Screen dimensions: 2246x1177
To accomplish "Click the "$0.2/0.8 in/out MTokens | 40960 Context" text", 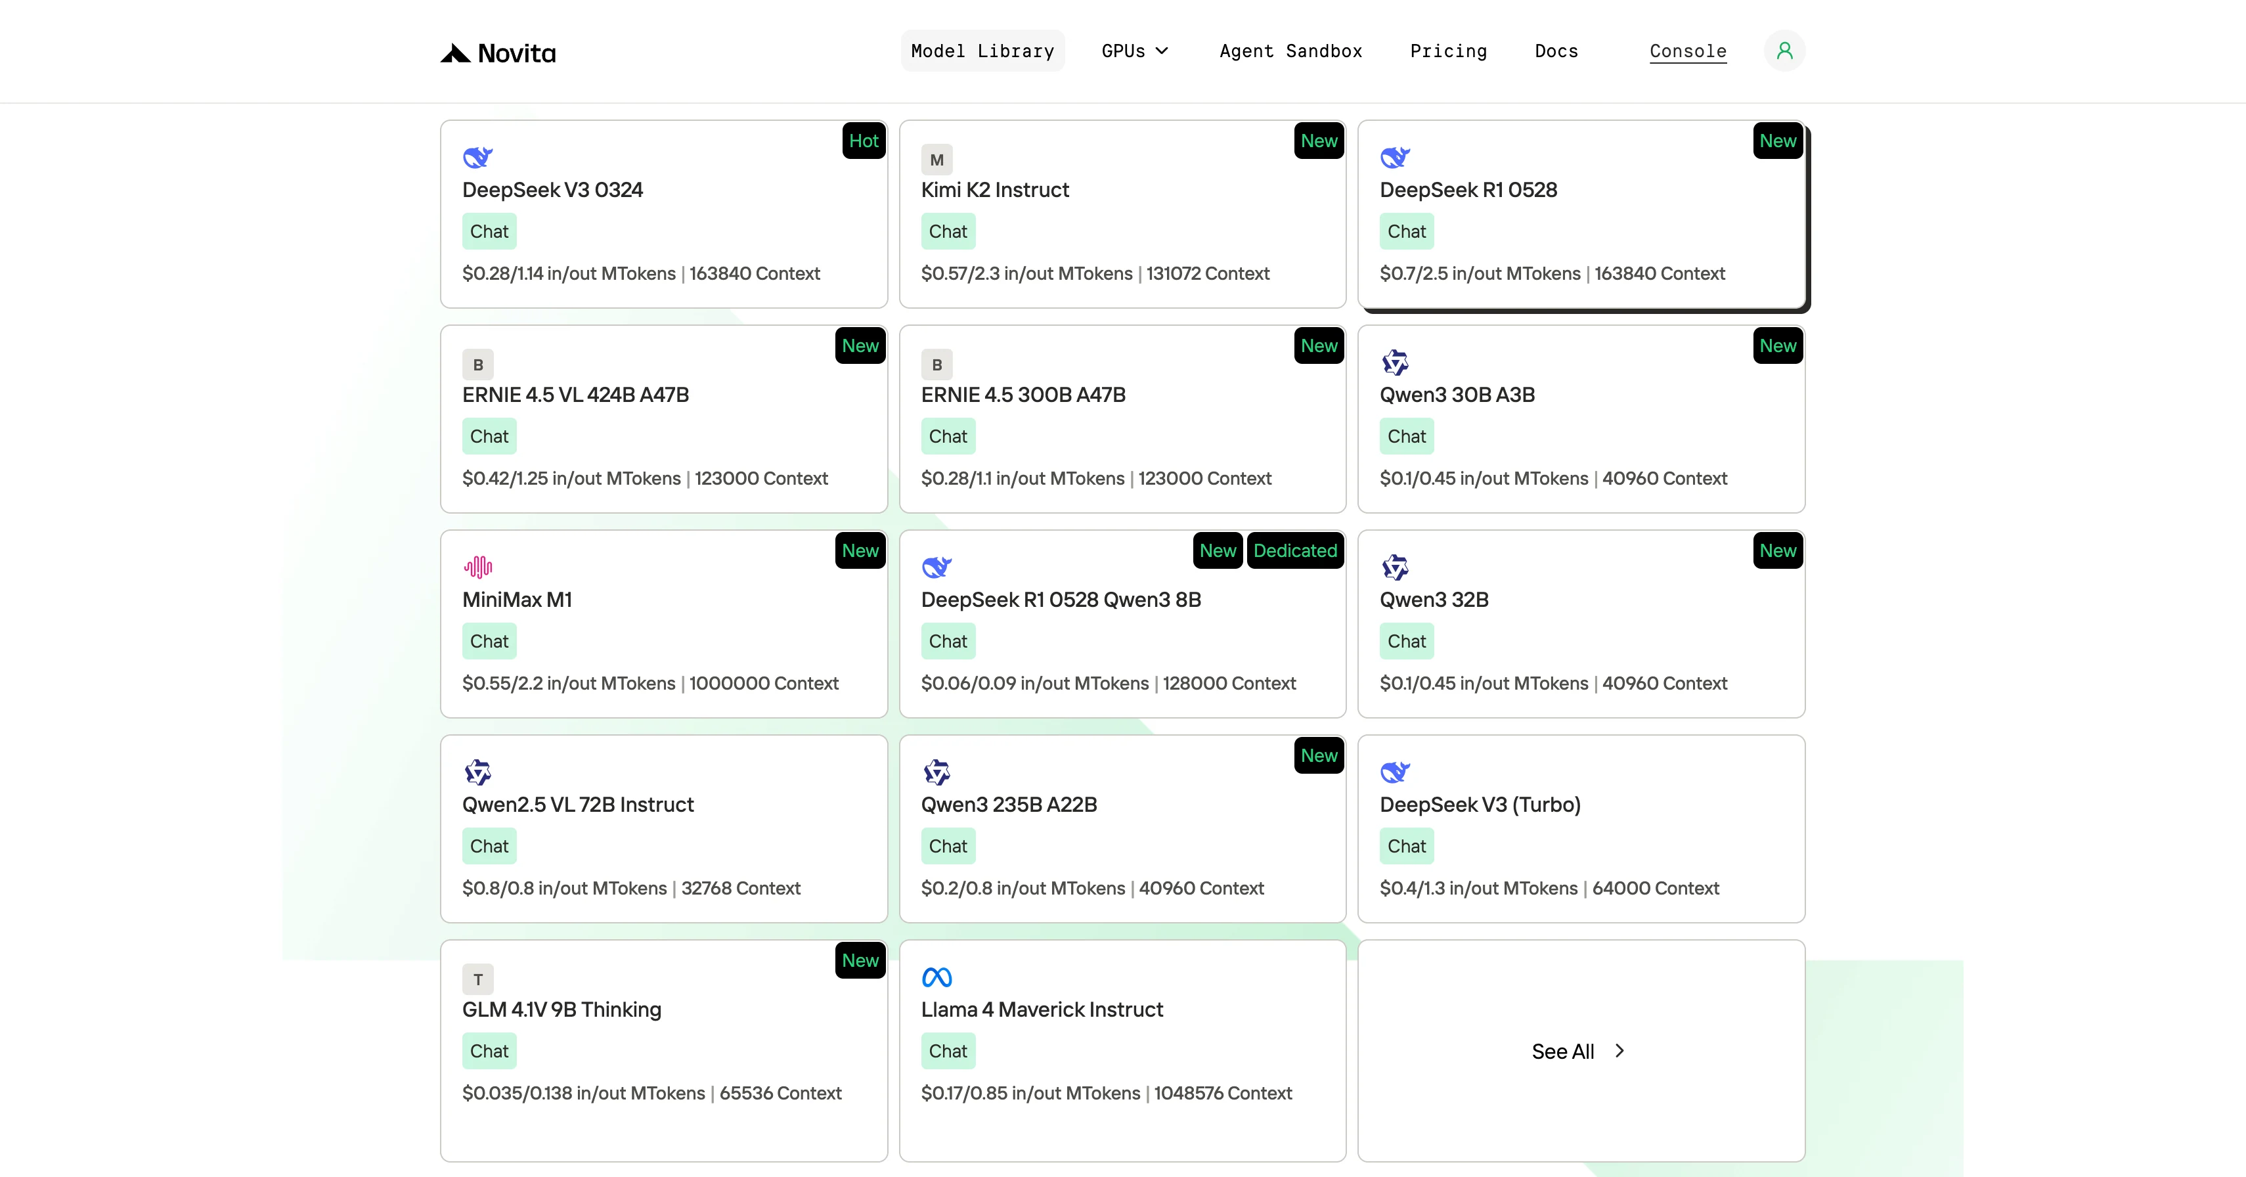I will pos(1093,889).
